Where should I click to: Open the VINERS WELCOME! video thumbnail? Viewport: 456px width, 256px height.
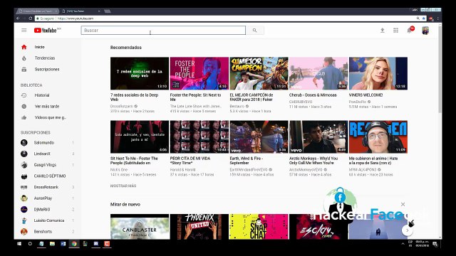click(x=378, y=73)
